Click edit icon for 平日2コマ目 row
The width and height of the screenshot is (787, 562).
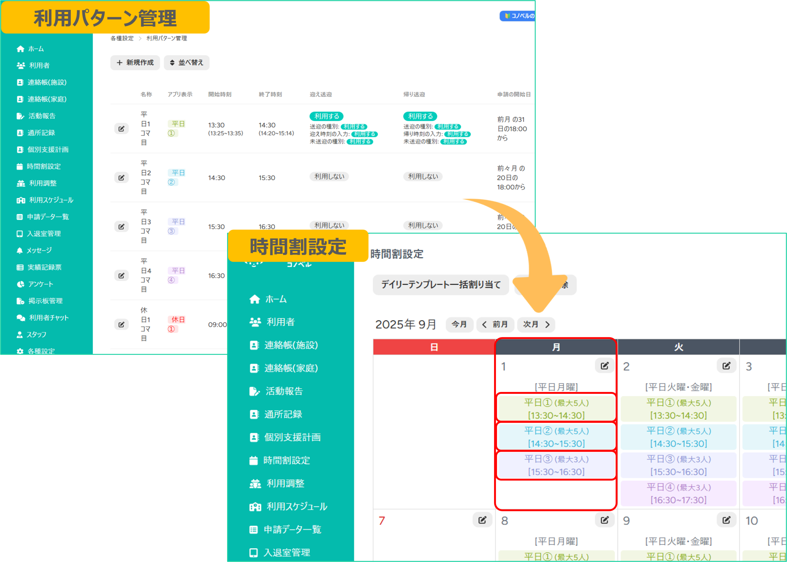tap(121, 177)
